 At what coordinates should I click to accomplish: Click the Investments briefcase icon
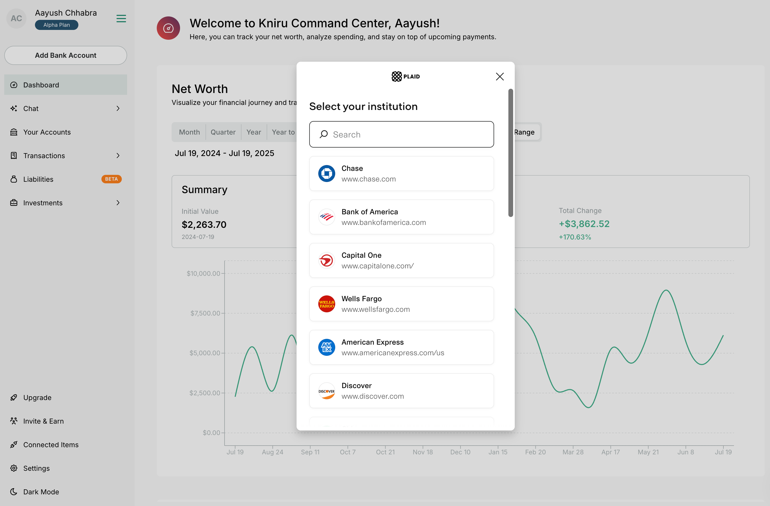(x=14, y=203)
